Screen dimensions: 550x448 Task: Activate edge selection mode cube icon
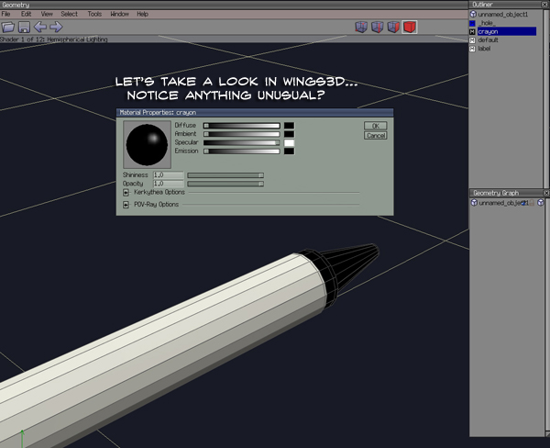click(377, 27)
